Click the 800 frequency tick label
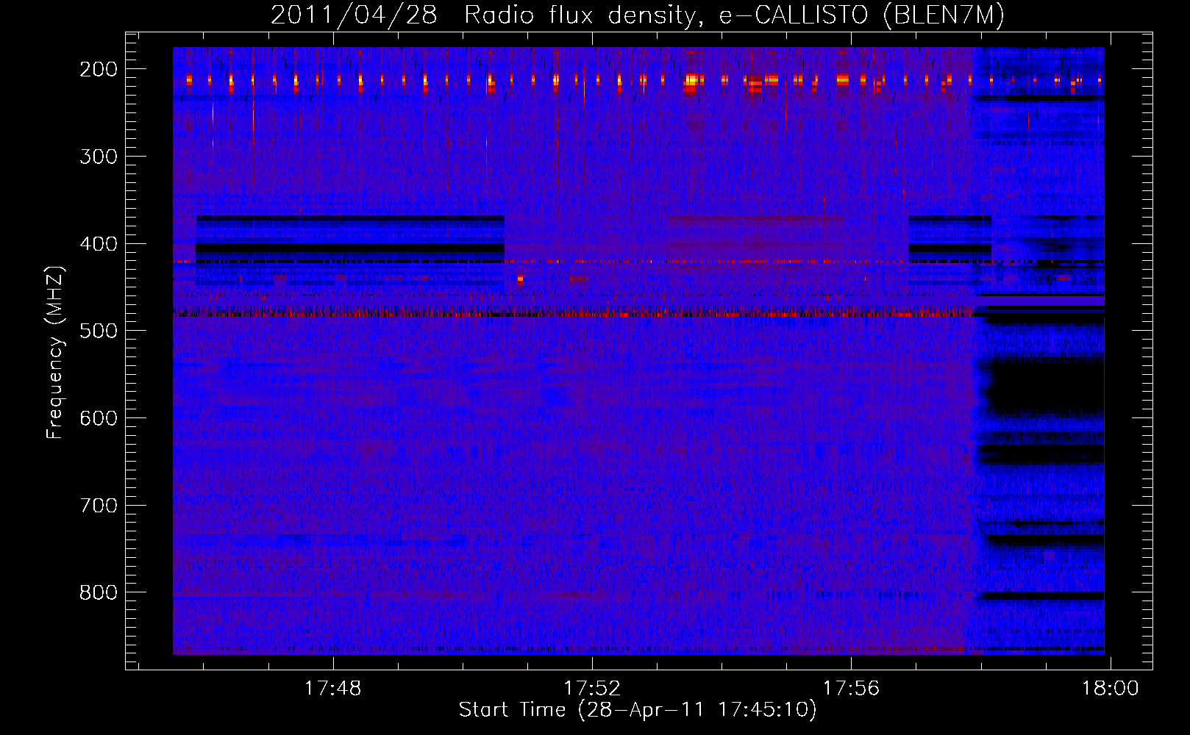 tap(98, 592)
